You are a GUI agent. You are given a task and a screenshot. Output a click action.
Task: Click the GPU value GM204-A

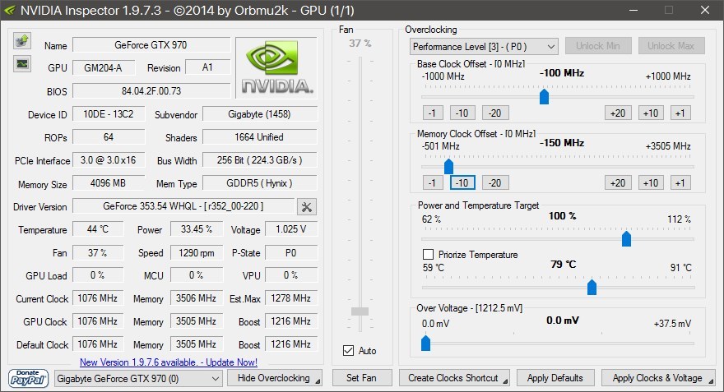point(104,67)
